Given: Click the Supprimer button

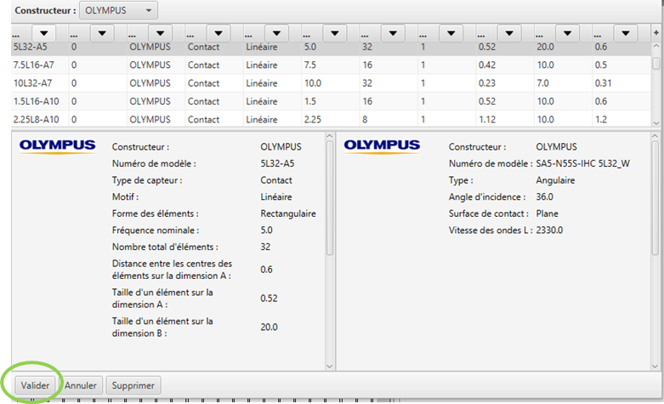Looking at the screenshot, I should point(133,385).
